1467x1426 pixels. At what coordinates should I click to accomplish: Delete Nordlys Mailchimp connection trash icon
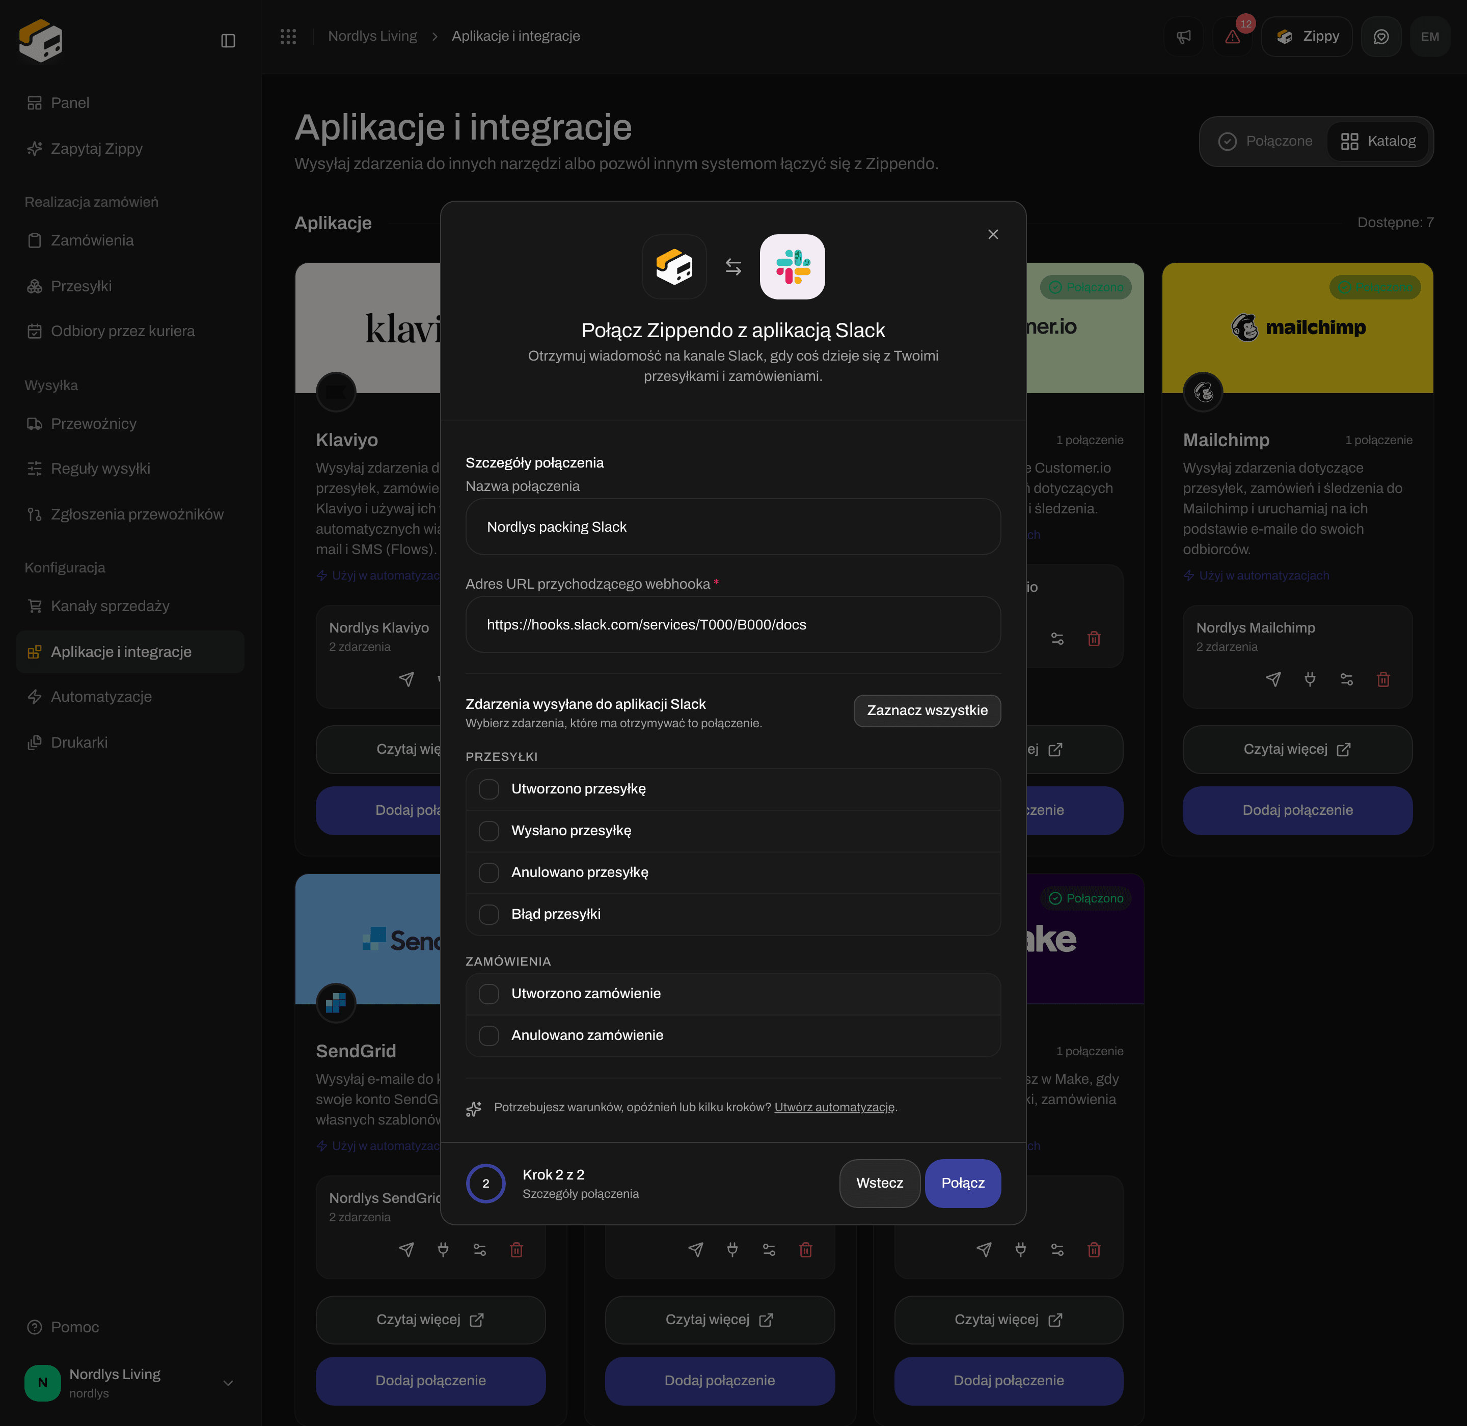pos(1383,679)
